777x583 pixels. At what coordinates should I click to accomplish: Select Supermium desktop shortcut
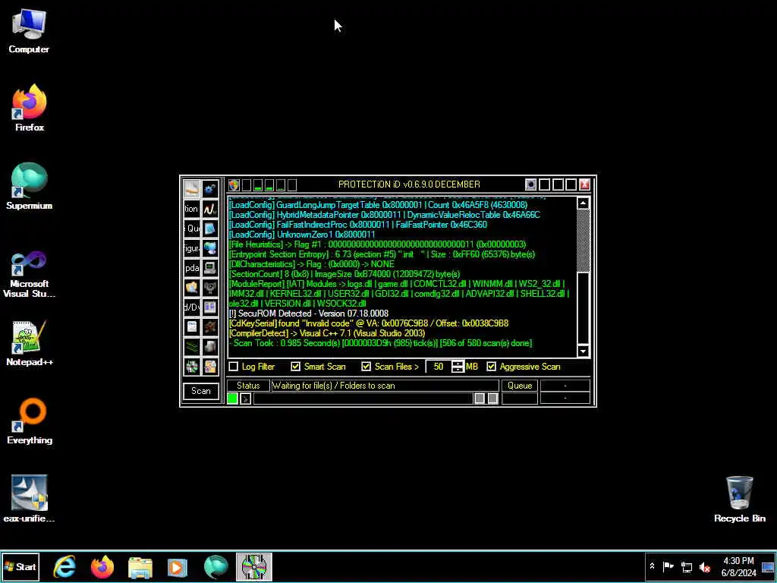(x=30, y=187)
